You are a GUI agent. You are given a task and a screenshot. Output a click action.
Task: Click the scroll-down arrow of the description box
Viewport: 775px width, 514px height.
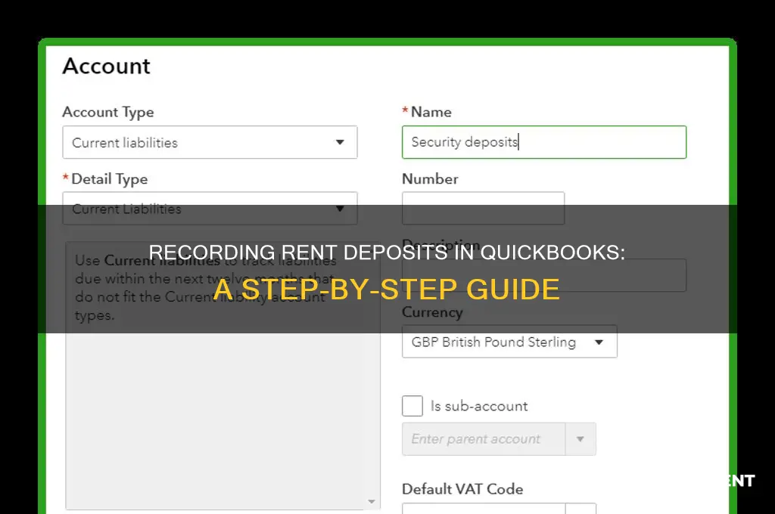point(371,502)
